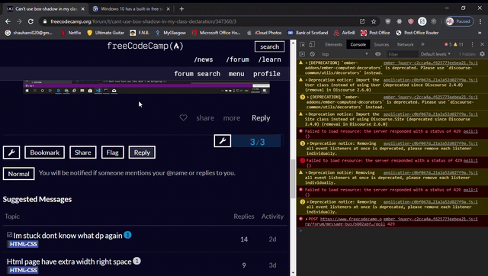
Task: Open the console settings gear icon
Action: point(483,54)
